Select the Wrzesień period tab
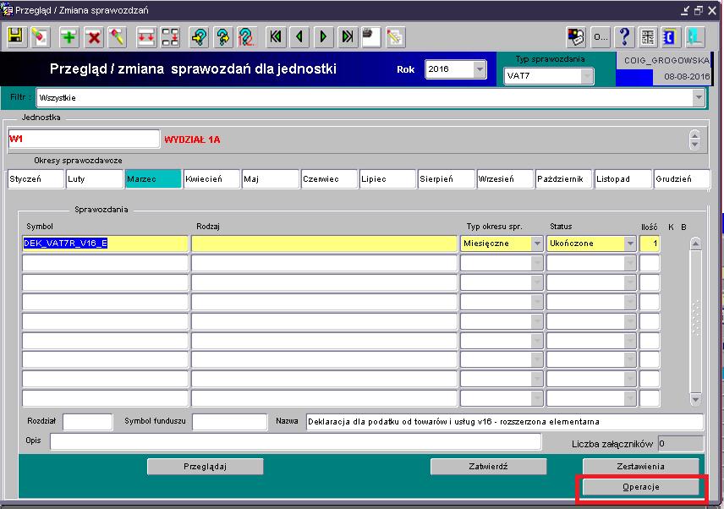Viewport: 724px width, 509px height. [505, 179]
